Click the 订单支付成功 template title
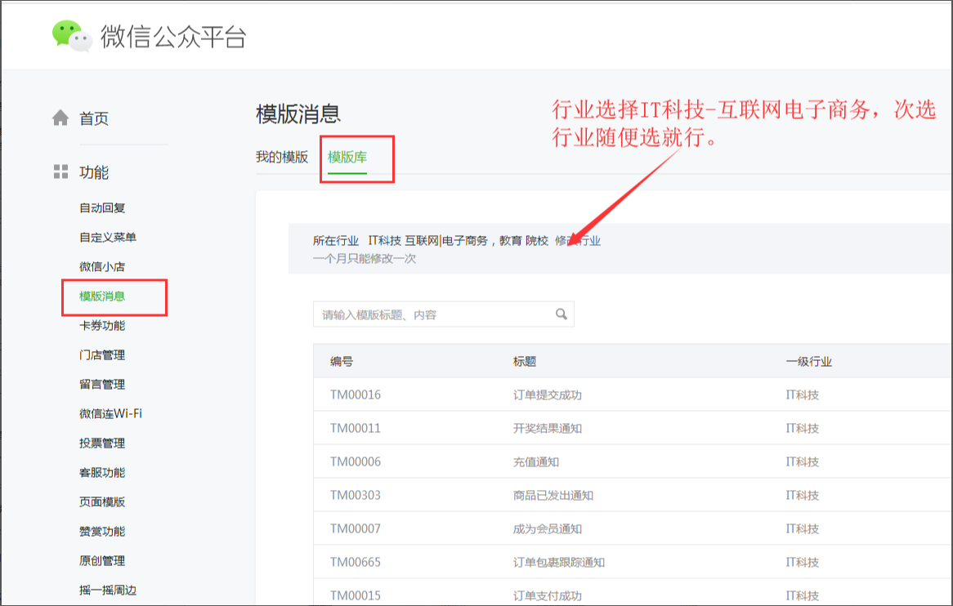The height and width of the screenshot is (606, 953). click(x=547, y=595)
